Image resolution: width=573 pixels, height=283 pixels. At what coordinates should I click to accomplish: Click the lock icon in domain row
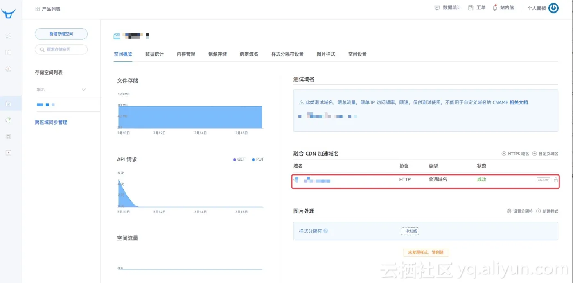pyautogui.click(x=555, y=180)
